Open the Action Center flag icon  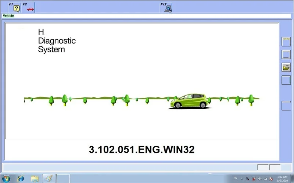point(271,179)
